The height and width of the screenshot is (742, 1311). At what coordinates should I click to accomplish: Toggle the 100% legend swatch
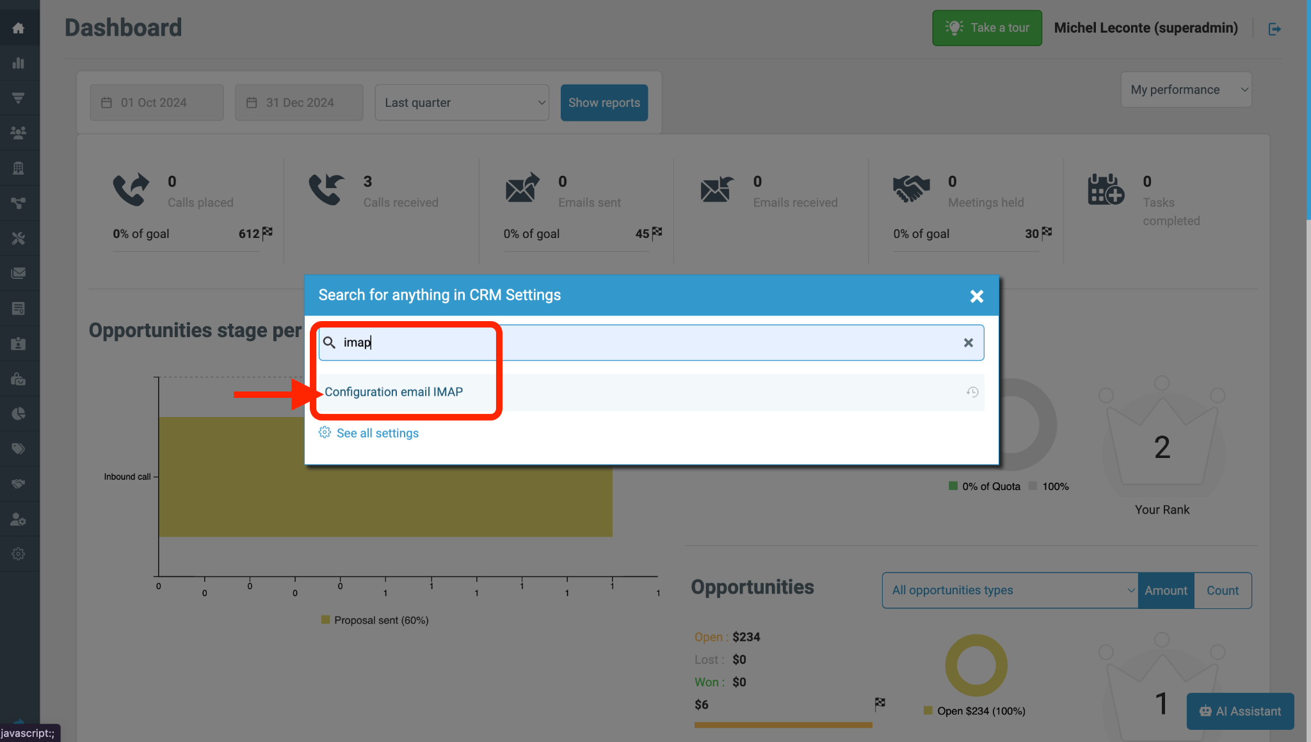(x=1033, y=486)
